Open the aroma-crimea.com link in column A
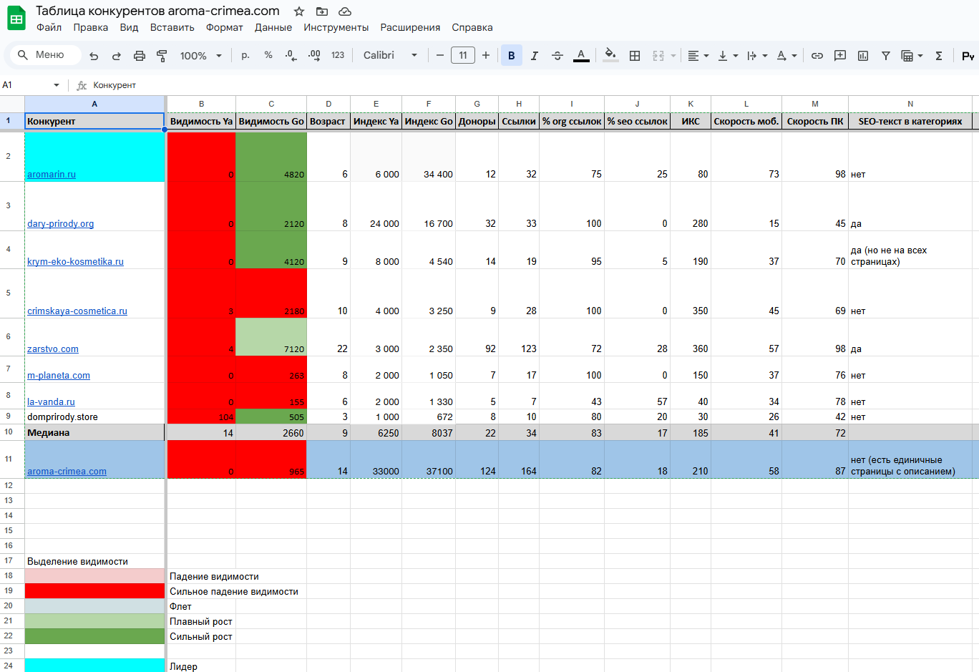 click(x=67, y=471)
